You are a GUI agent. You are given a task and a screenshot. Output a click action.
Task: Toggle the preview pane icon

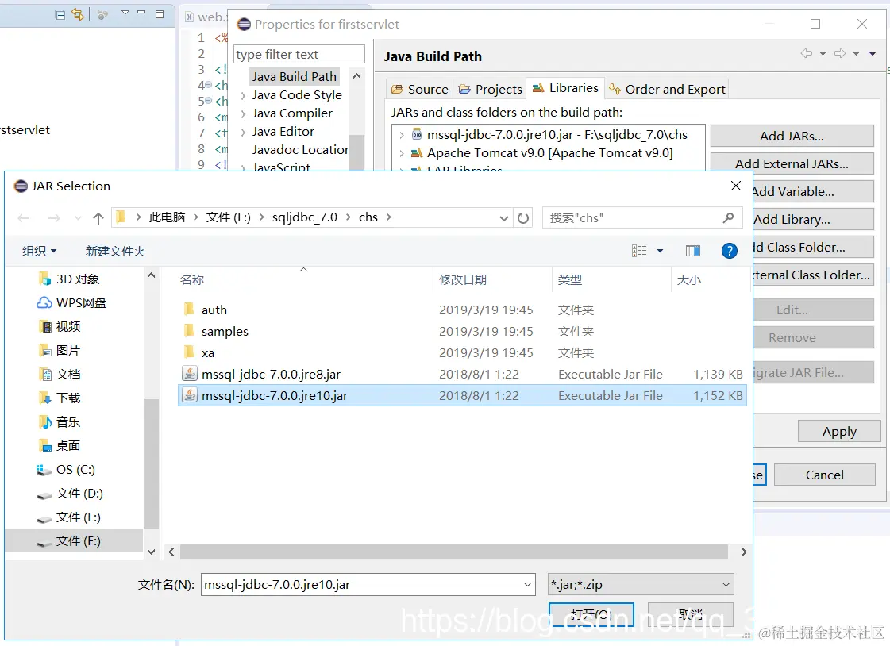(692, 251)
